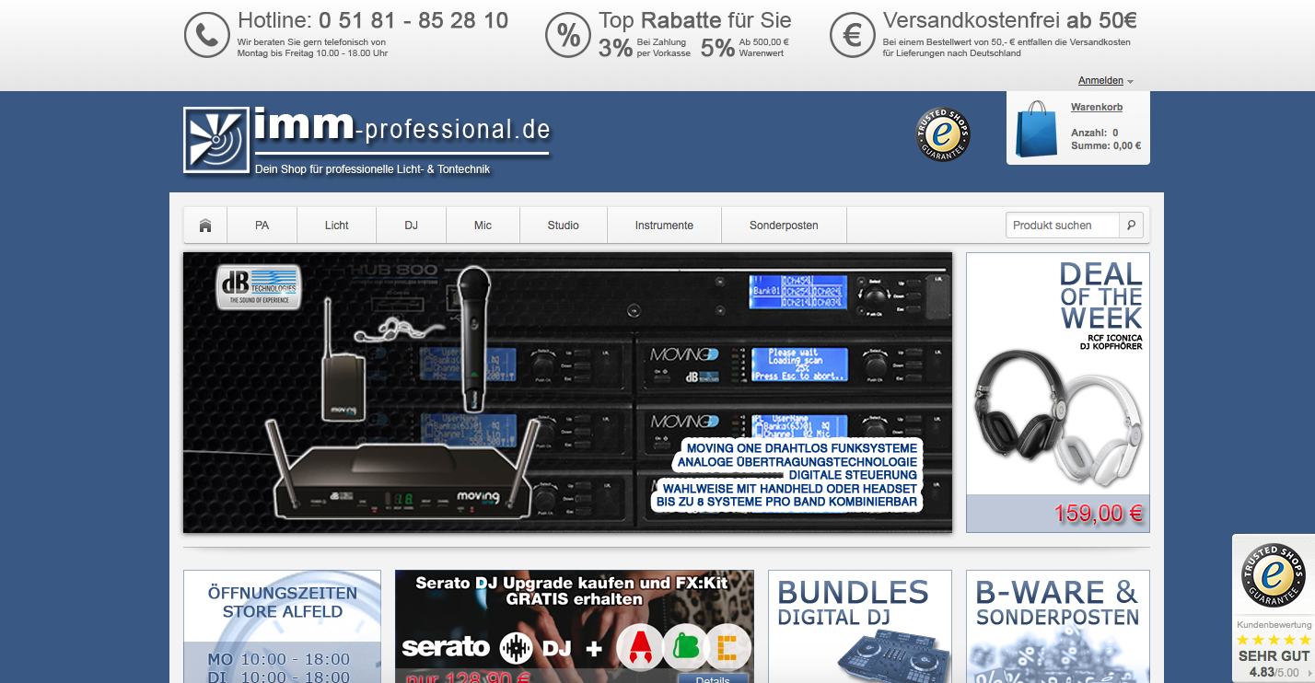Click the imm-professional.de logo
Viewport: 1315px width, 683px height.
(367, 140)
